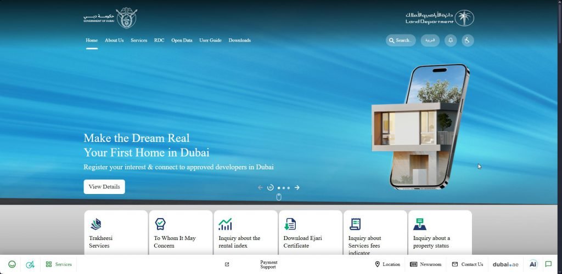The image size is (562, 274).
Task: Click the phone house banner image
Action: (x=421, y=127)
